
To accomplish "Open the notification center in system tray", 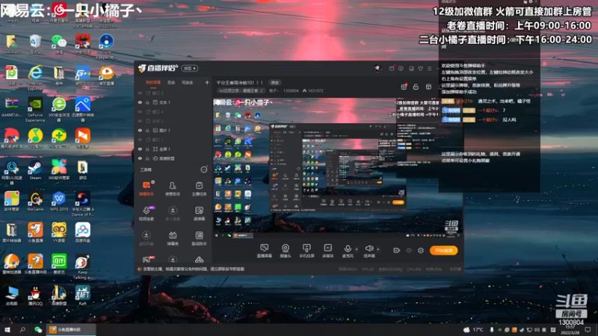I will click(588, 329).
